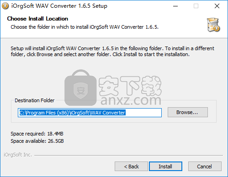Click the 'Destination Folder' group label
This screenshot has width=228, height=177.
point(34,100)
